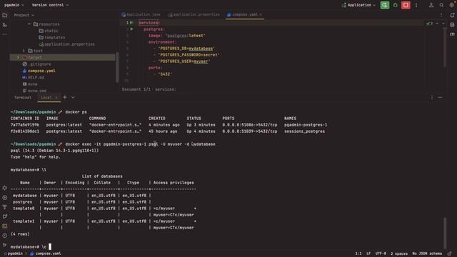Open terminal shell options dropdown arrow
This screenshot has height=257, width=457.
tap(73, 97)
